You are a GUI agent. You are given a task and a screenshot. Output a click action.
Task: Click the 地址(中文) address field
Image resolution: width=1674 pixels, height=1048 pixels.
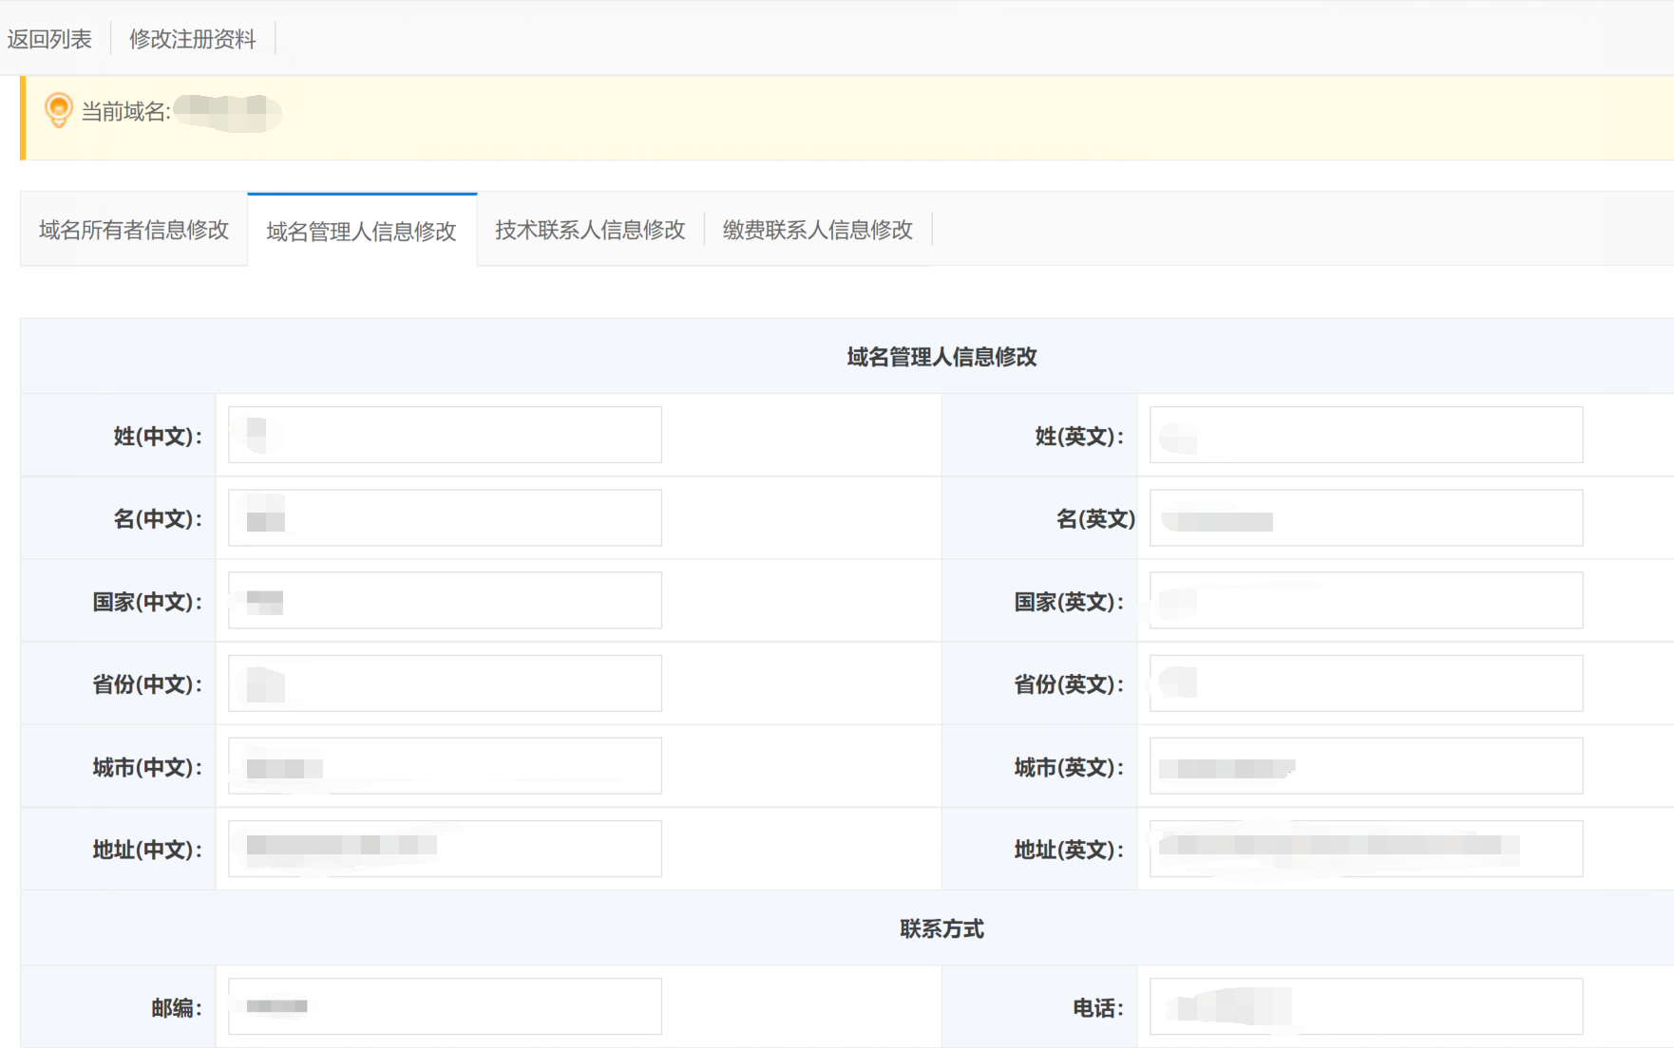[445, 849]
